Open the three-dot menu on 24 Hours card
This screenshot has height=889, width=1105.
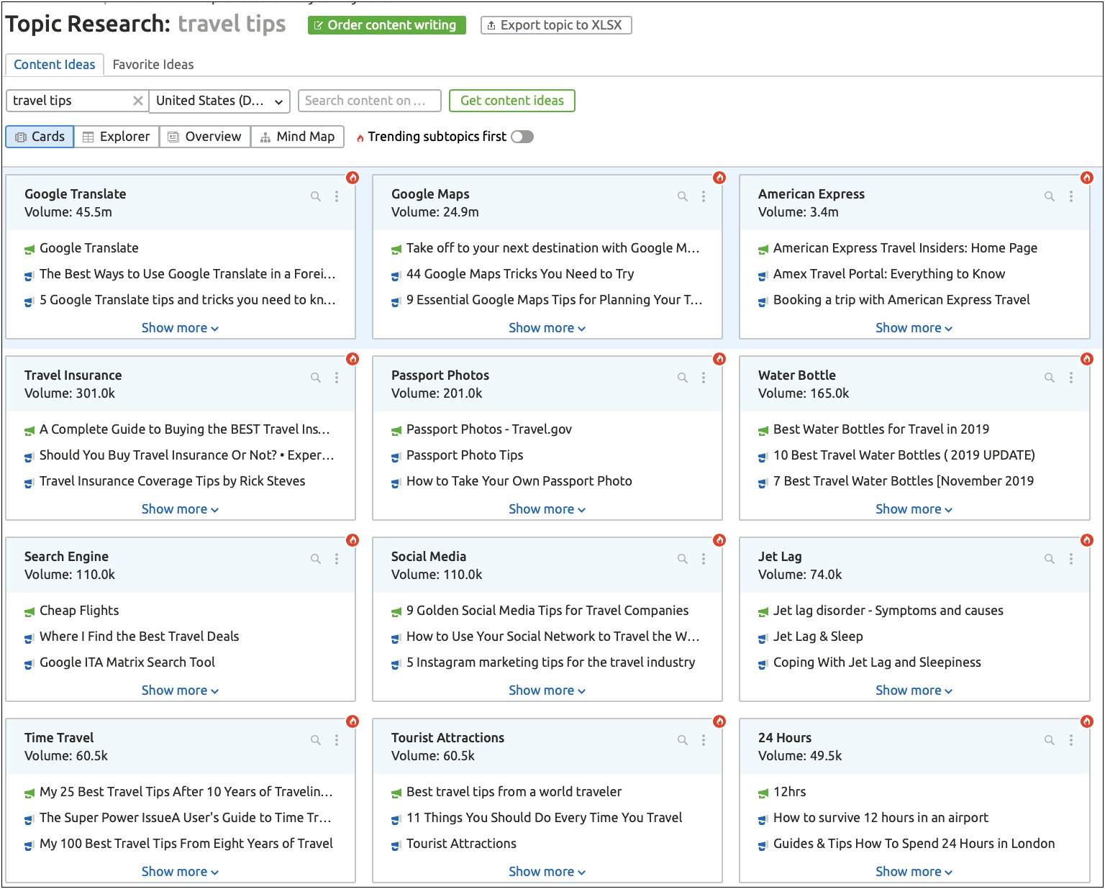tap(1070, 739)
